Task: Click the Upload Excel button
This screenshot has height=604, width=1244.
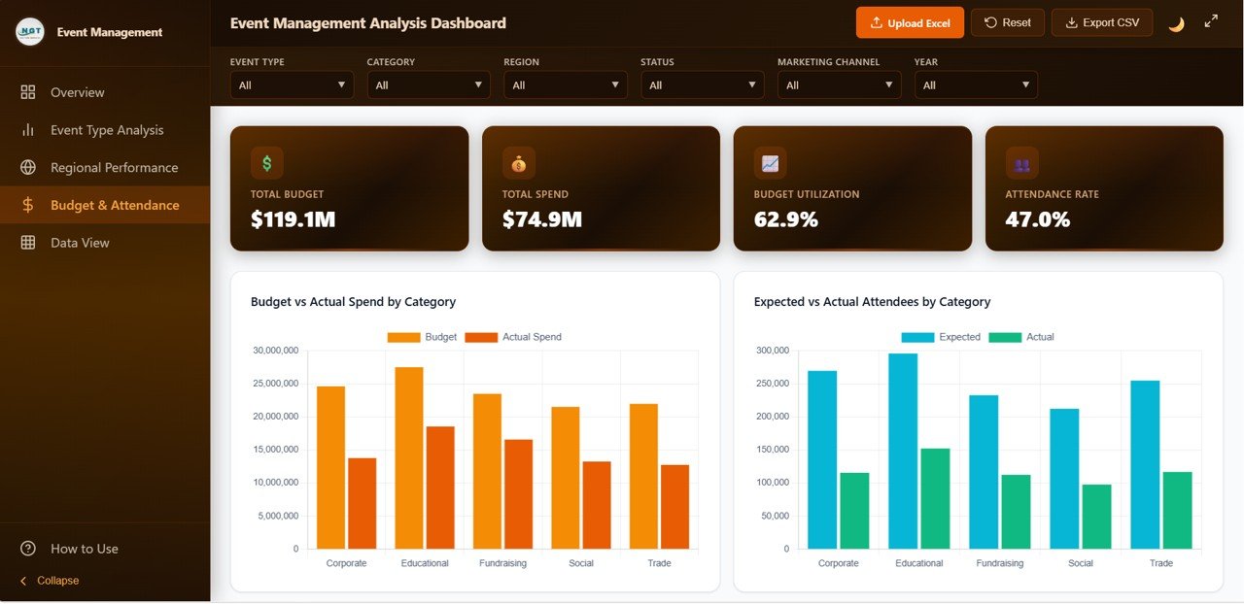Action: [x=910, y=21]
